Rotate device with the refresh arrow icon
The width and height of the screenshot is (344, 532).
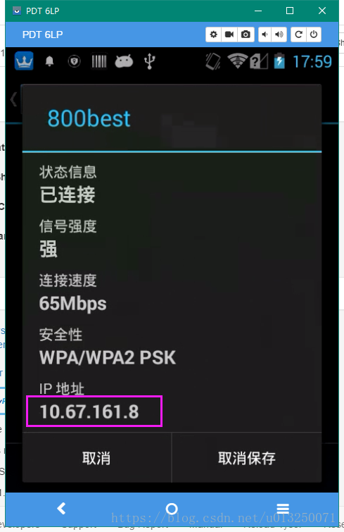298,35
